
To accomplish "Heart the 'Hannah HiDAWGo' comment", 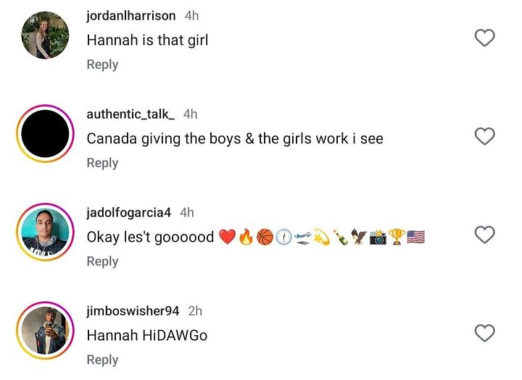I will (x=484, y=333).
